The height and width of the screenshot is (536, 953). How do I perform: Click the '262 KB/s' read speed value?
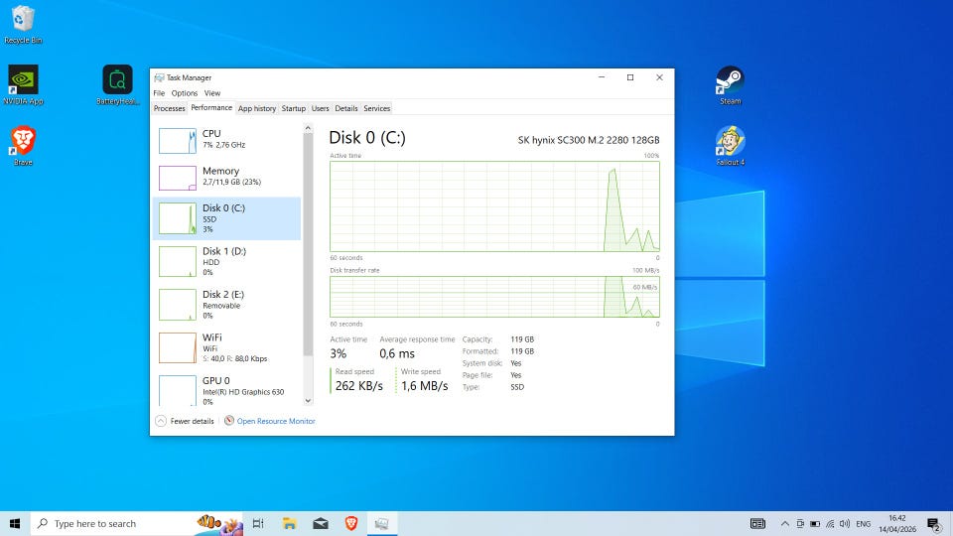359,386
